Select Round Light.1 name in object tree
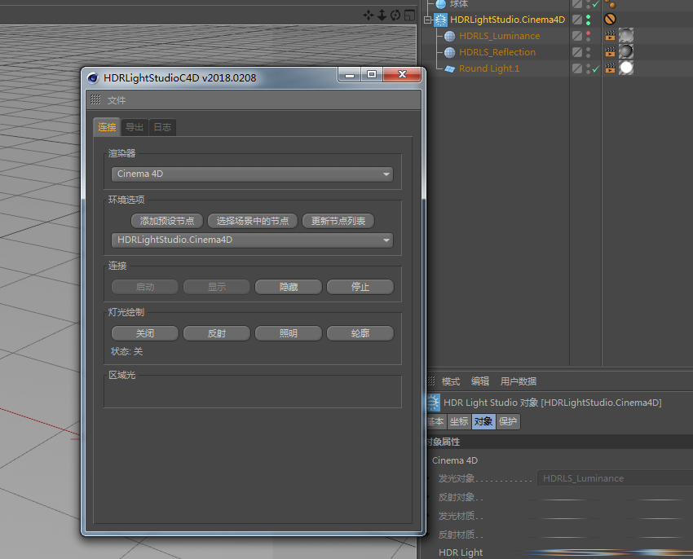Screen dimensions: 693x559 pyautogui.click(x=489, y=69)
